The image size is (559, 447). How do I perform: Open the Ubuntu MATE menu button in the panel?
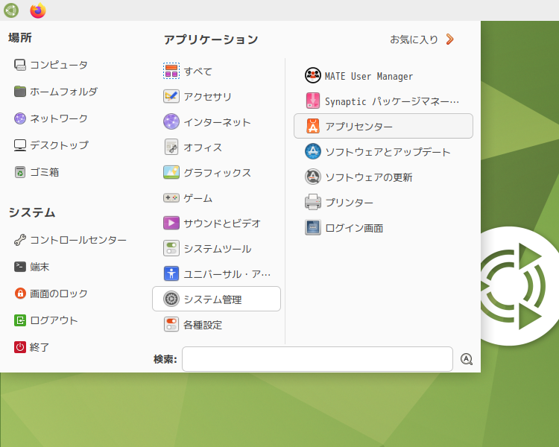tap(11, 10)
